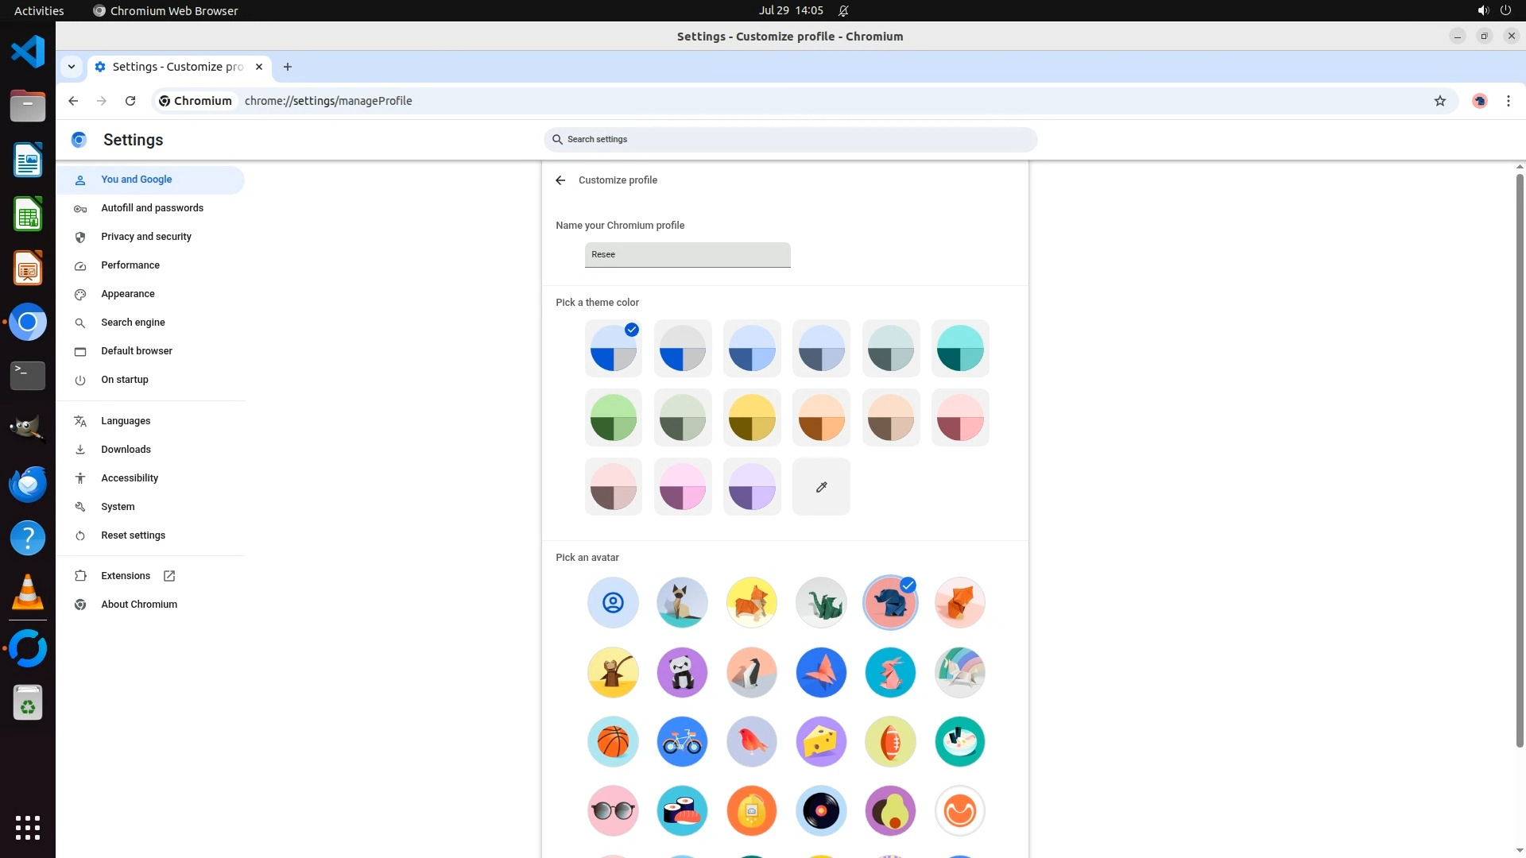Screen dimensions: 1526x858
Task: Reload the page using the refresh icon
Action: click(130, 101)
